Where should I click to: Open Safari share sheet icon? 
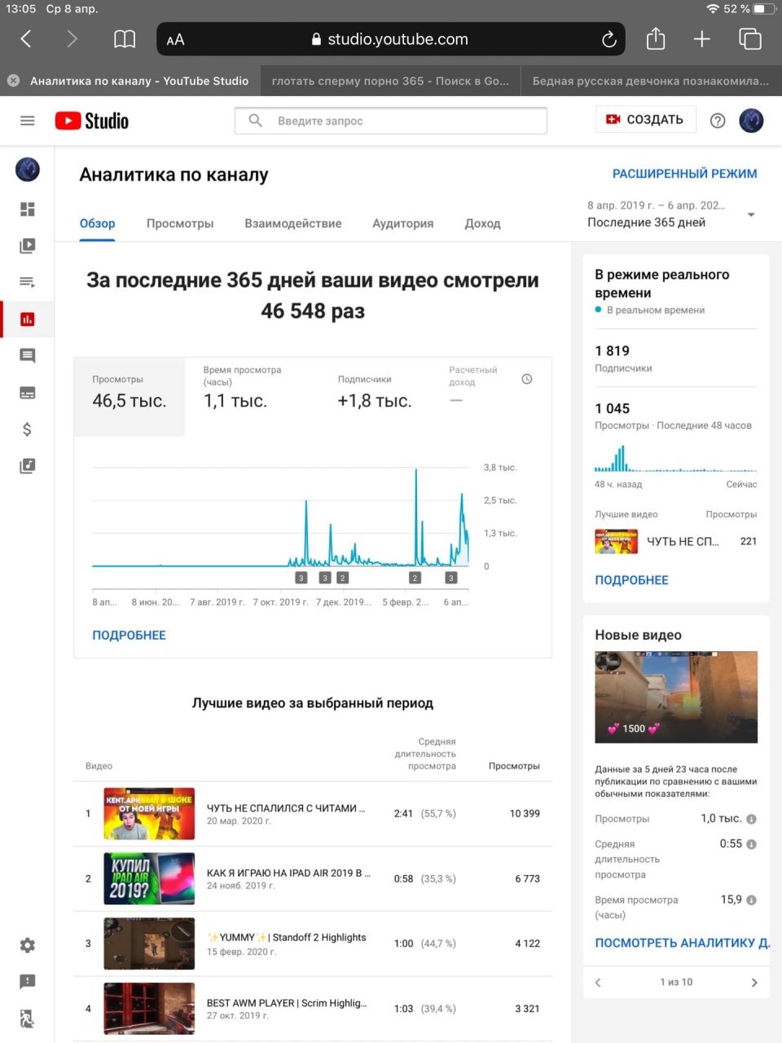(656, 38)
